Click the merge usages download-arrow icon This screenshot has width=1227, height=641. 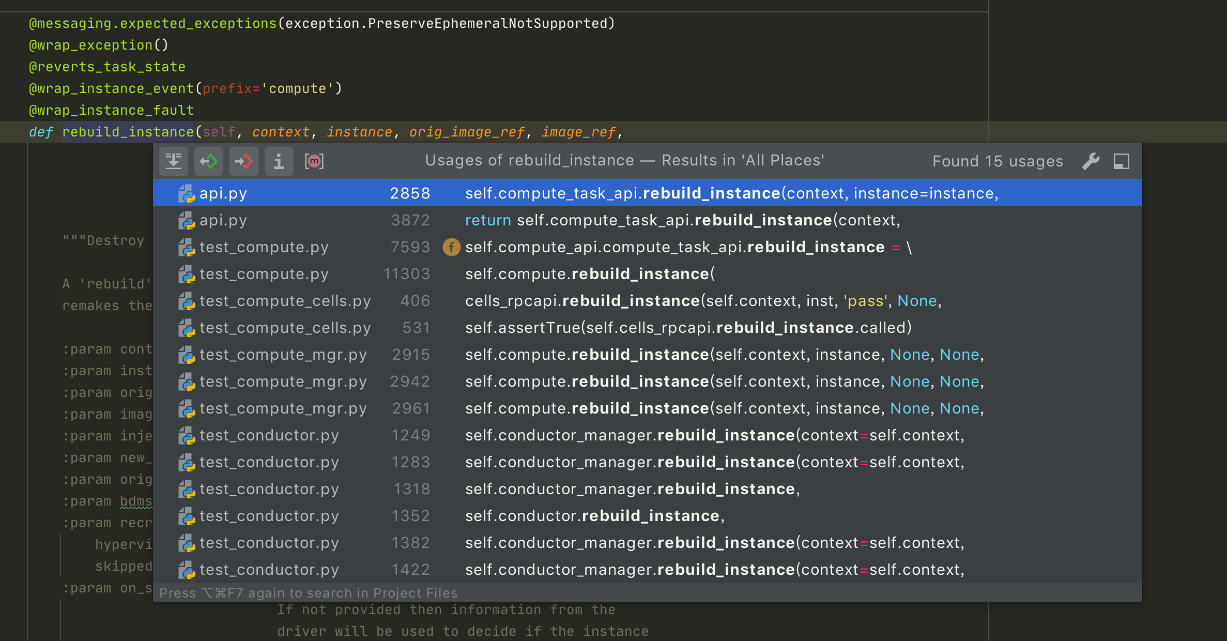click(174, 161)
